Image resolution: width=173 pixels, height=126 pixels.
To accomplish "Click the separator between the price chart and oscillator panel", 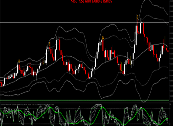I will [x=85, y=103].
